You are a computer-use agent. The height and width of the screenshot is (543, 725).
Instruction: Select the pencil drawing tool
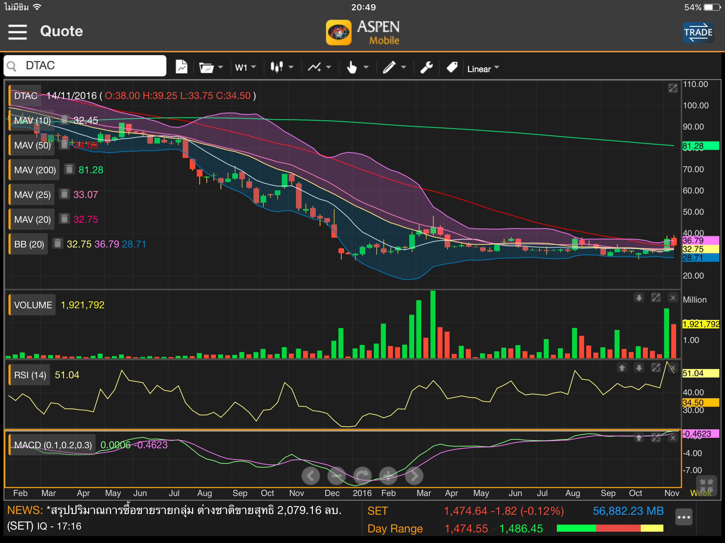[389, 67]
